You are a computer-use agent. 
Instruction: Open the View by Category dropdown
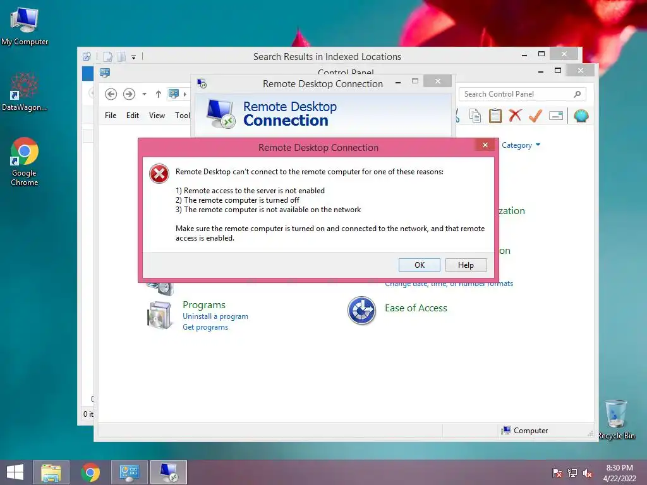521,145
